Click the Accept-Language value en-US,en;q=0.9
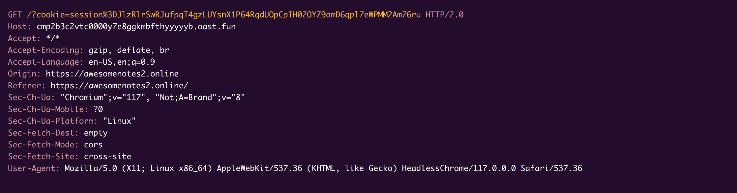The width and height of the screenshot is (737, 193). [122, 62]
